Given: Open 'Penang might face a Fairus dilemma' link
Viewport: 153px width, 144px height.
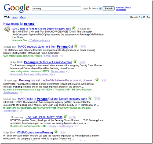Looking at the screenshot, I should click(48, 62).
